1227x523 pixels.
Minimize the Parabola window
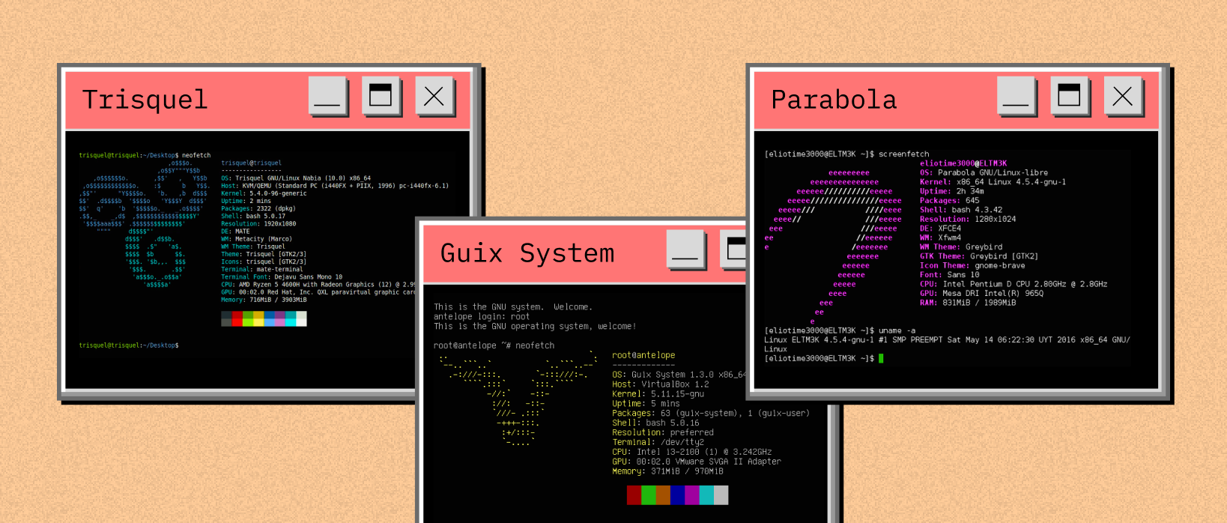click(x=1016, y=97)
